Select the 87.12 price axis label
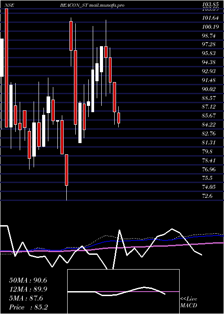The width and height of the screenshot is (224, 314). 209,107
